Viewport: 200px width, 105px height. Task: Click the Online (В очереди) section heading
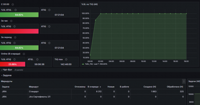tap(11, 54)
